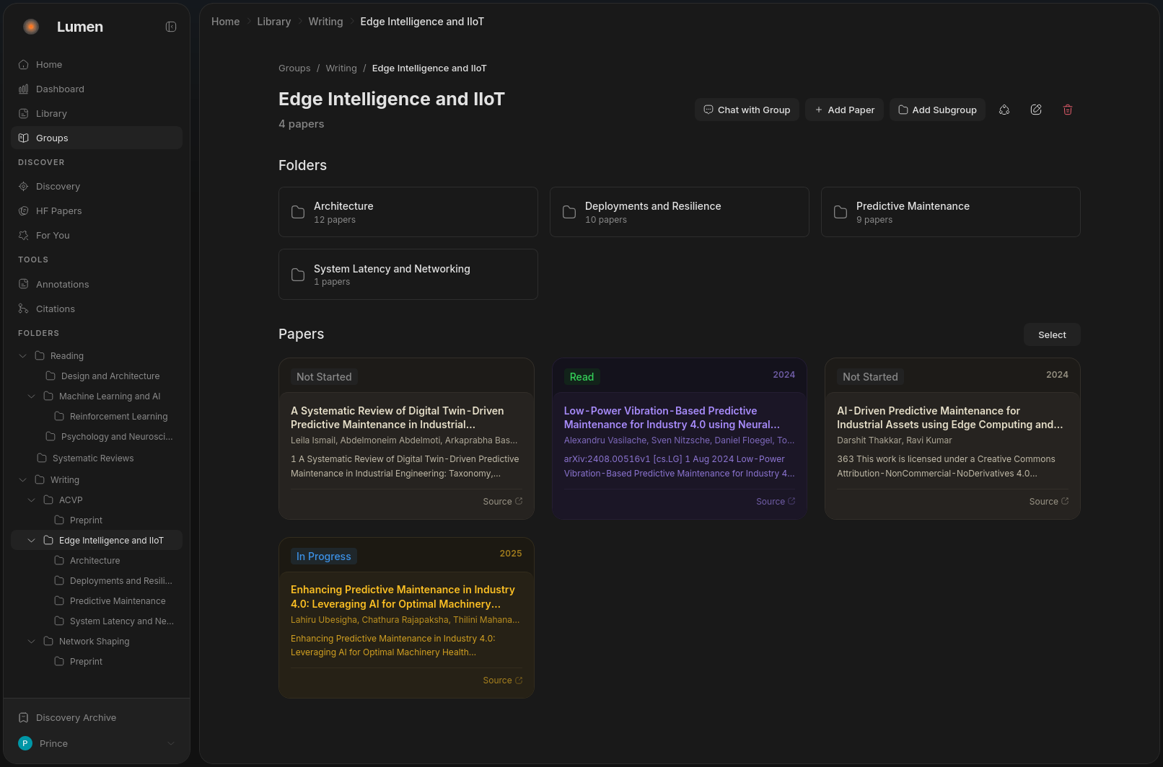Viewport: 1163px width, 767px height.
Task: Click the Select button for papers
Action: 1052,334
